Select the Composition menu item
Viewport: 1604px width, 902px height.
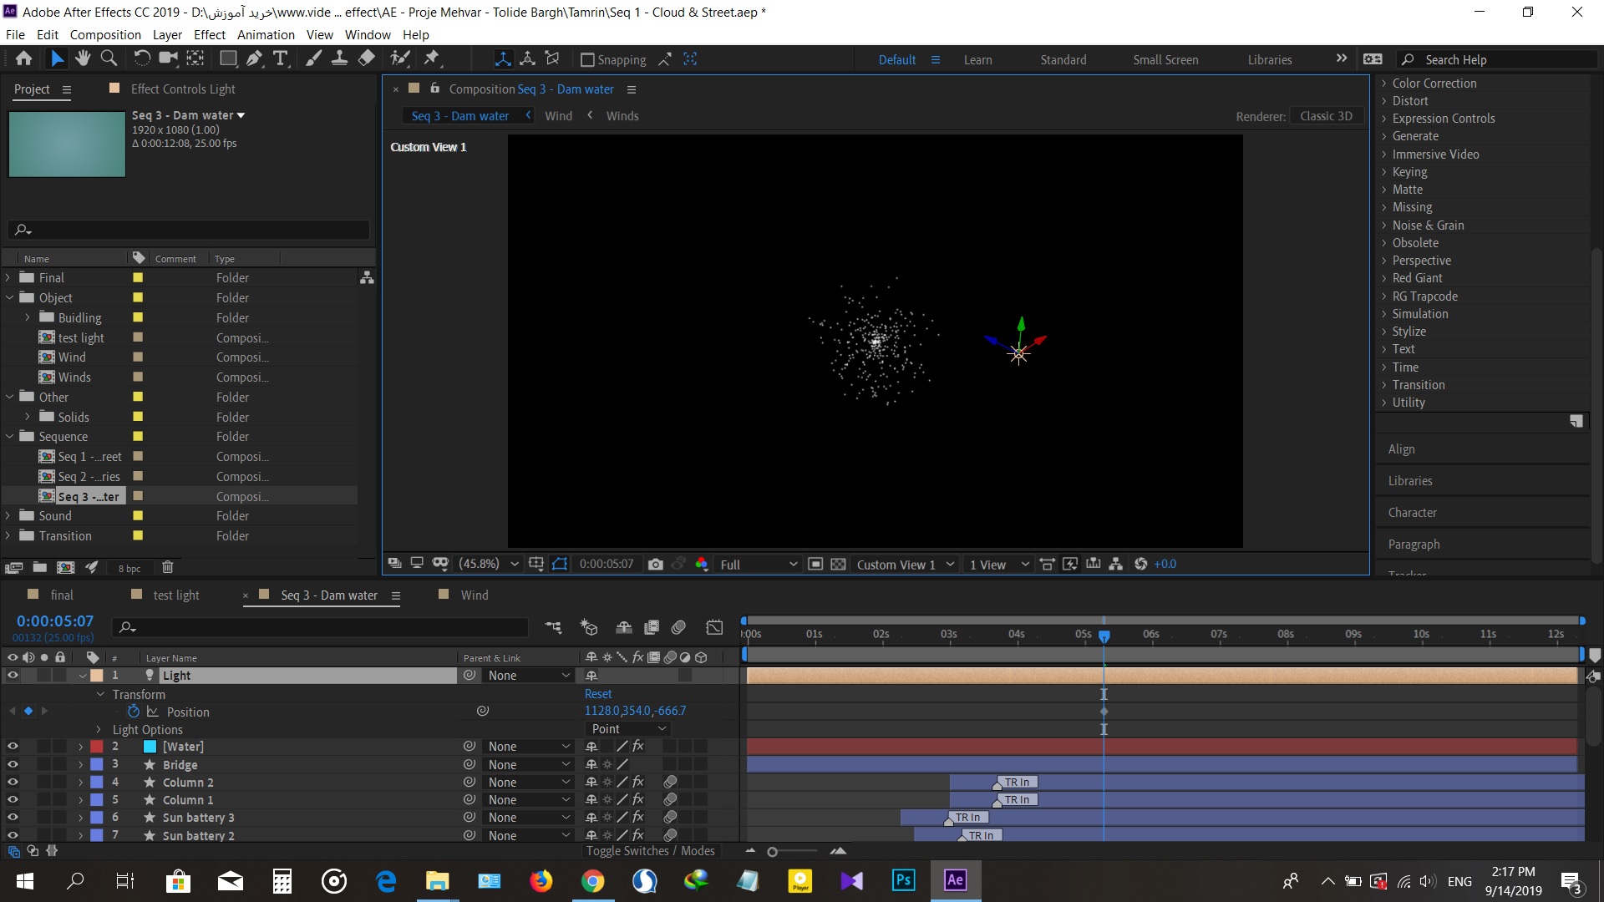104,34
